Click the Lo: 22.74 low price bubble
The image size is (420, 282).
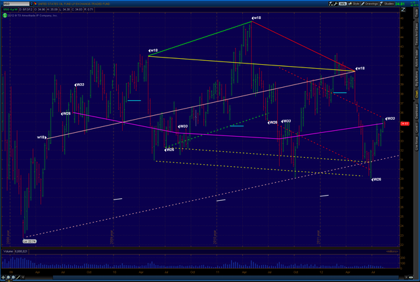point(30,241)
